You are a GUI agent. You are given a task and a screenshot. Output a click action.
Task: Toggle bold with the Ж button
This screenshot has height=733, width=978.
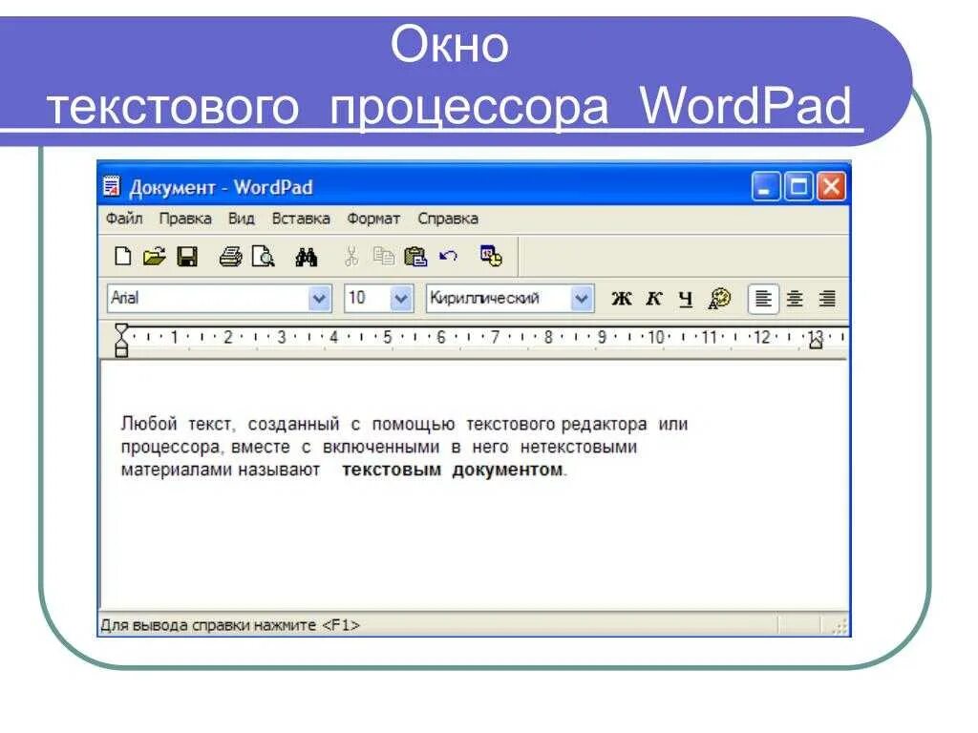point(621,299)
